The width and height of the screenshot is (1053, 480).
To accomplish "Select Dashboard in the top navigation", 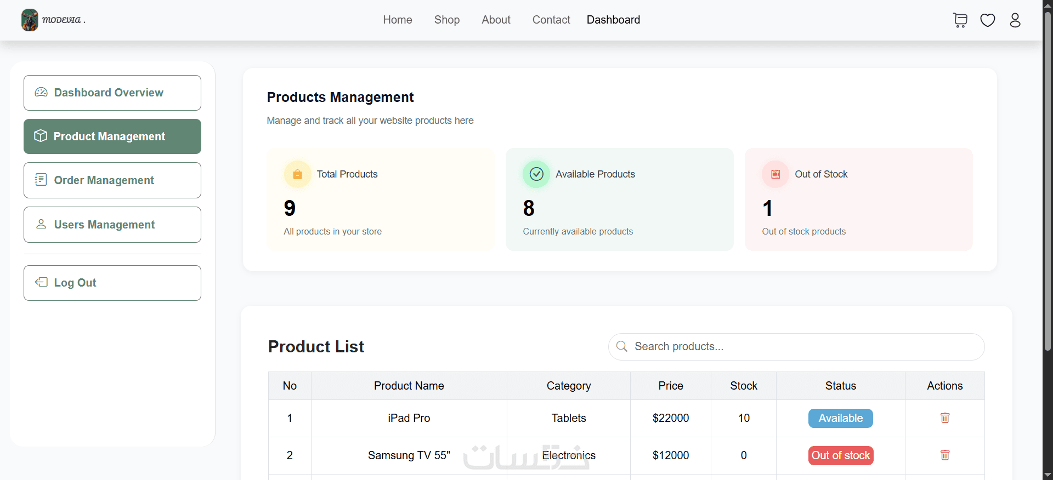I will click(613, 20).
